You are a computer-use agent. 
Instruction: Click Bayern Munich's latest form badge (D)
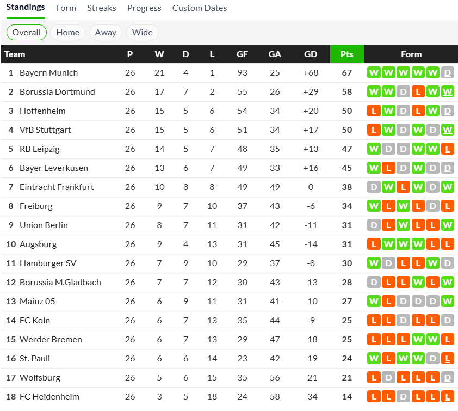tap(447, 73)
